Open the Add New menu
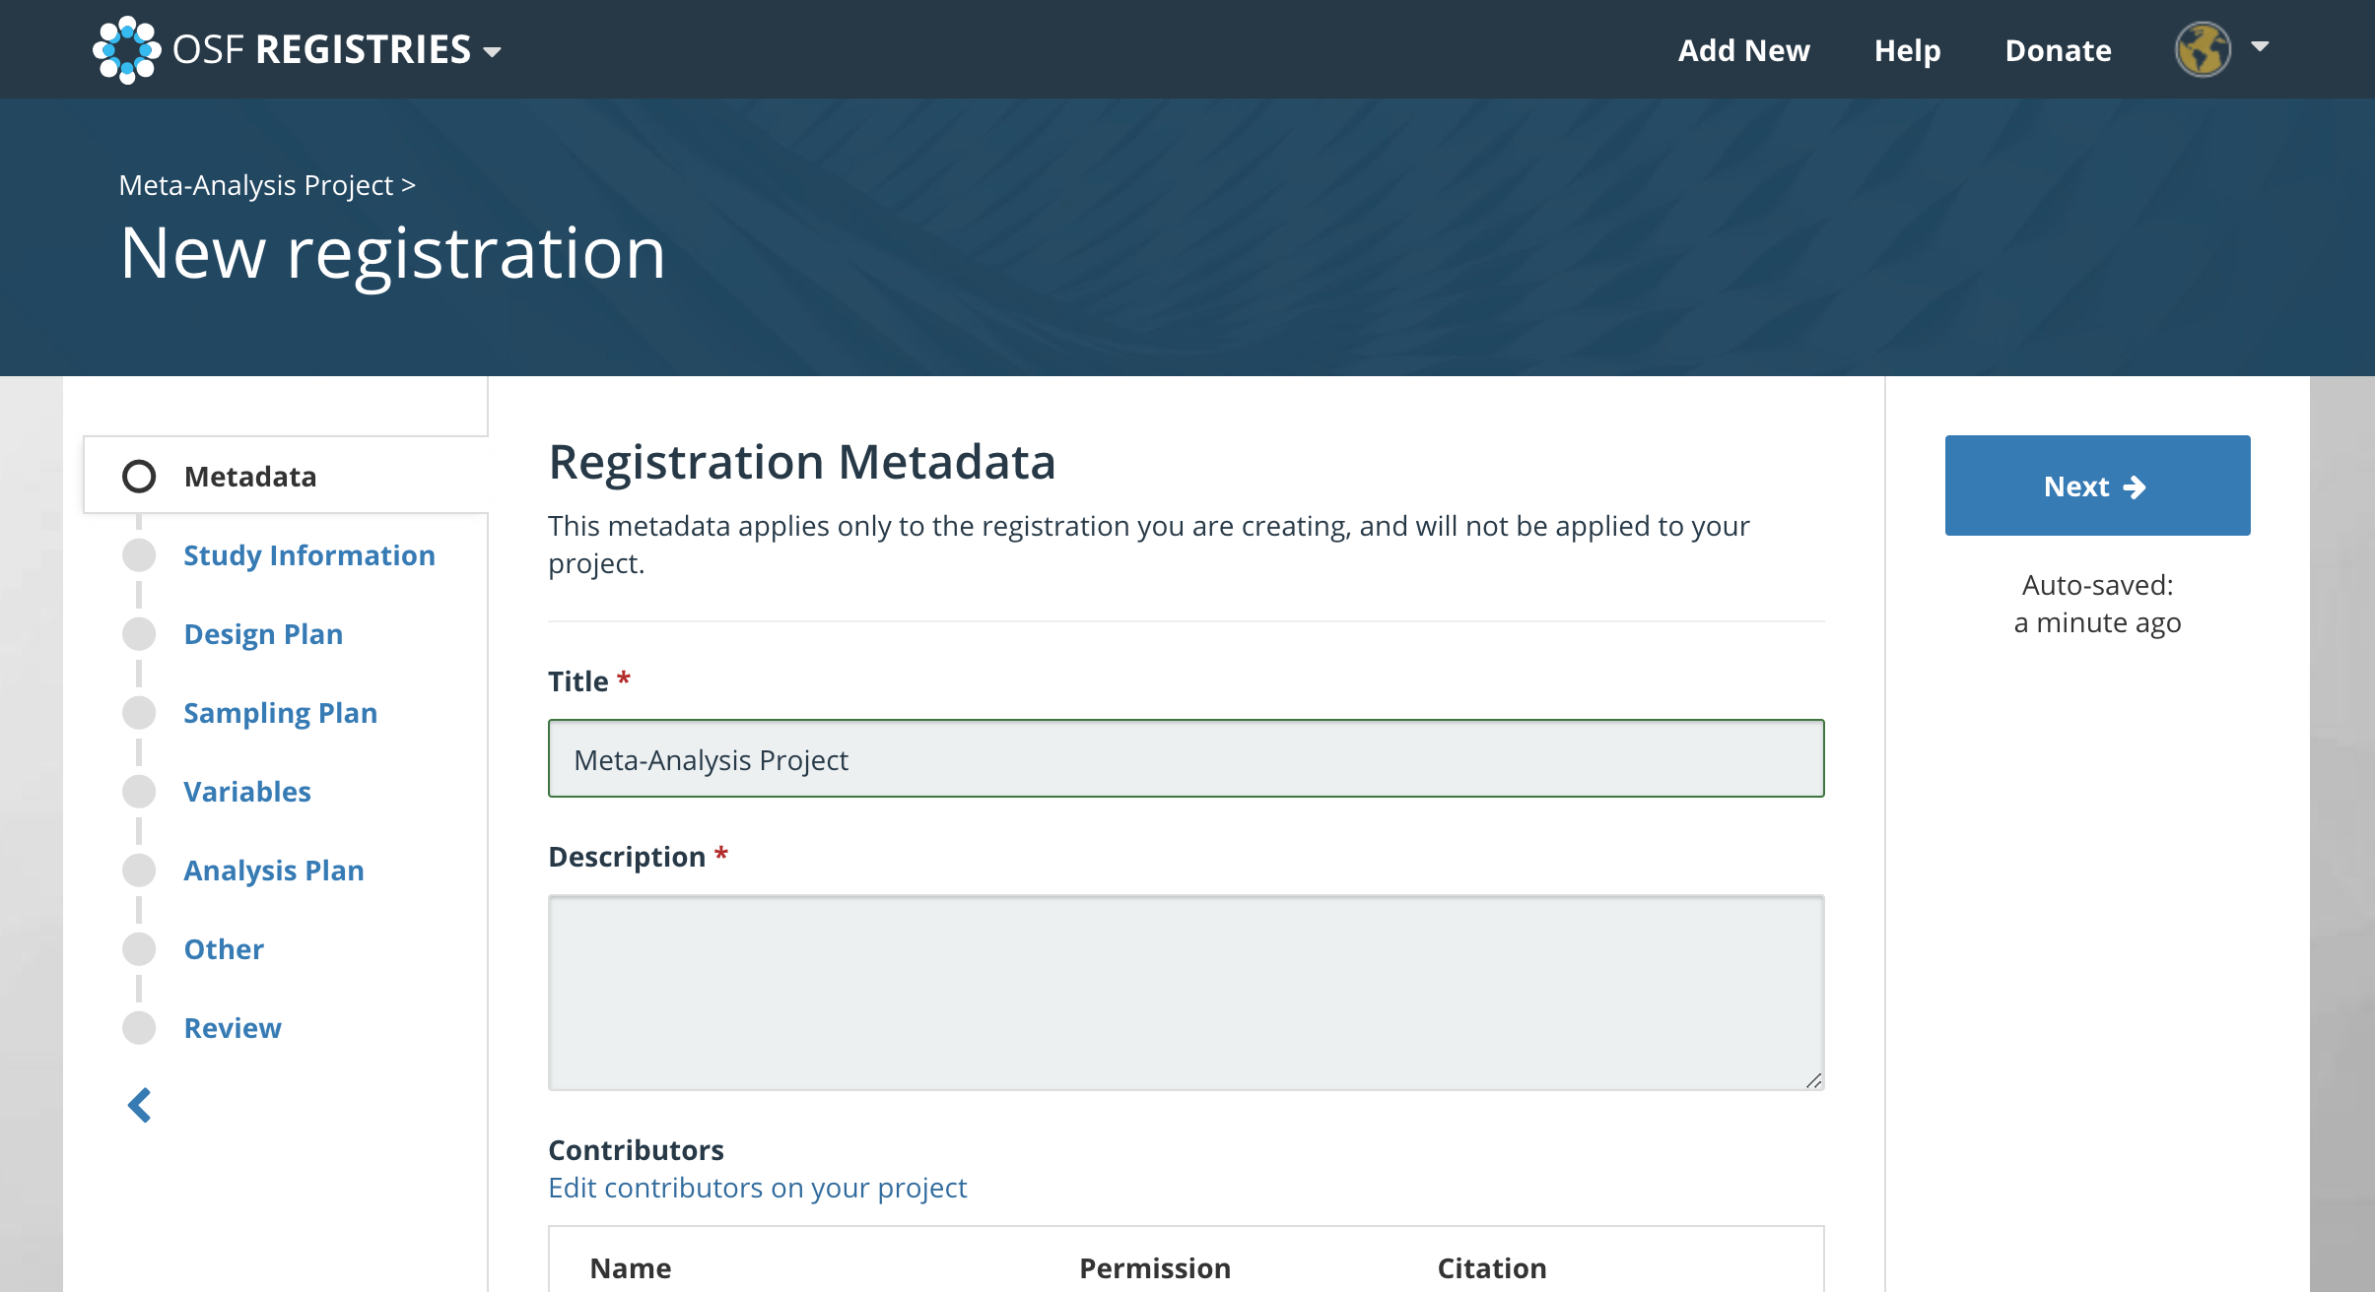Image resolution: width=2375 pixels, height=1292 pixels. 1743,50
